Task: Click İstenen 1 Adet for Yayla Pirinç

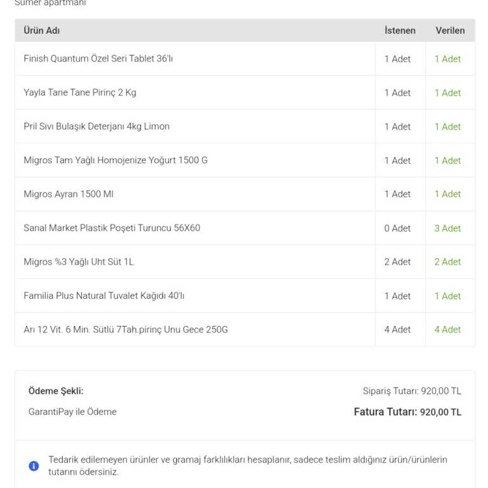Action: [397, 93]
